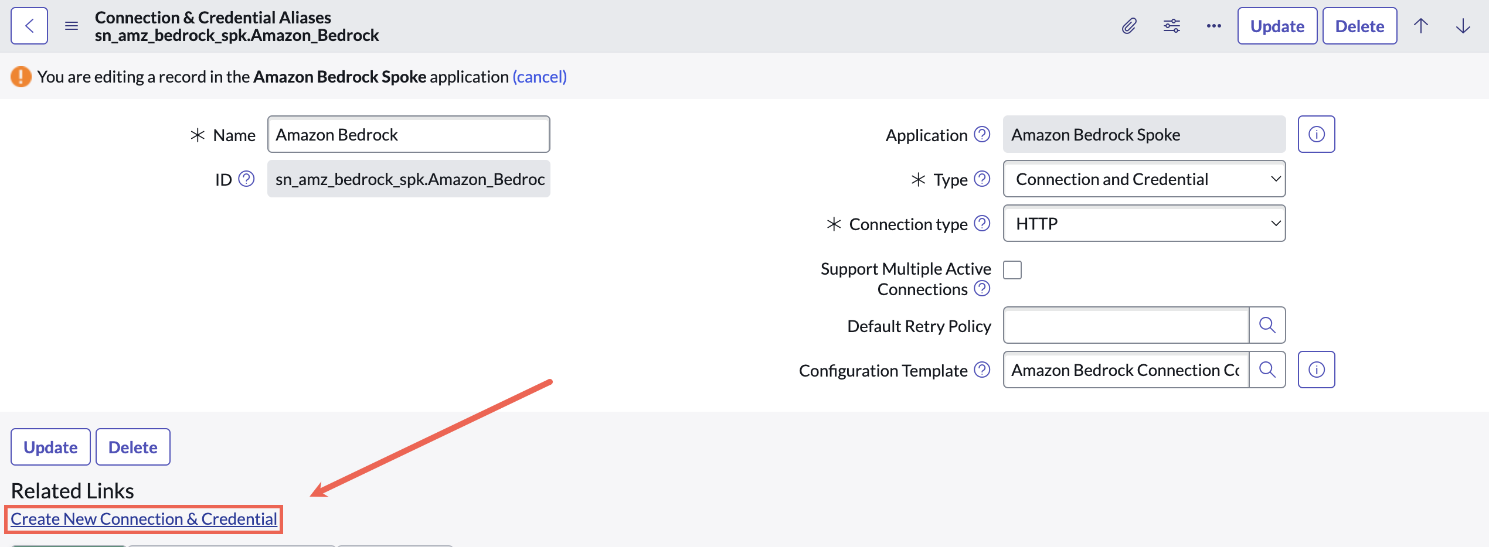This screenshot has width=1489, height=547.
Task: Open Create New Connection & Credential link
Action: pyautogui.click(x=144, y=519)
